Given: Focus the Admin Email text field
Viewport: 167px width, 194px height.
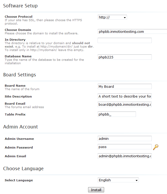Looking at the screenshot, I should [x=125, y=156].
